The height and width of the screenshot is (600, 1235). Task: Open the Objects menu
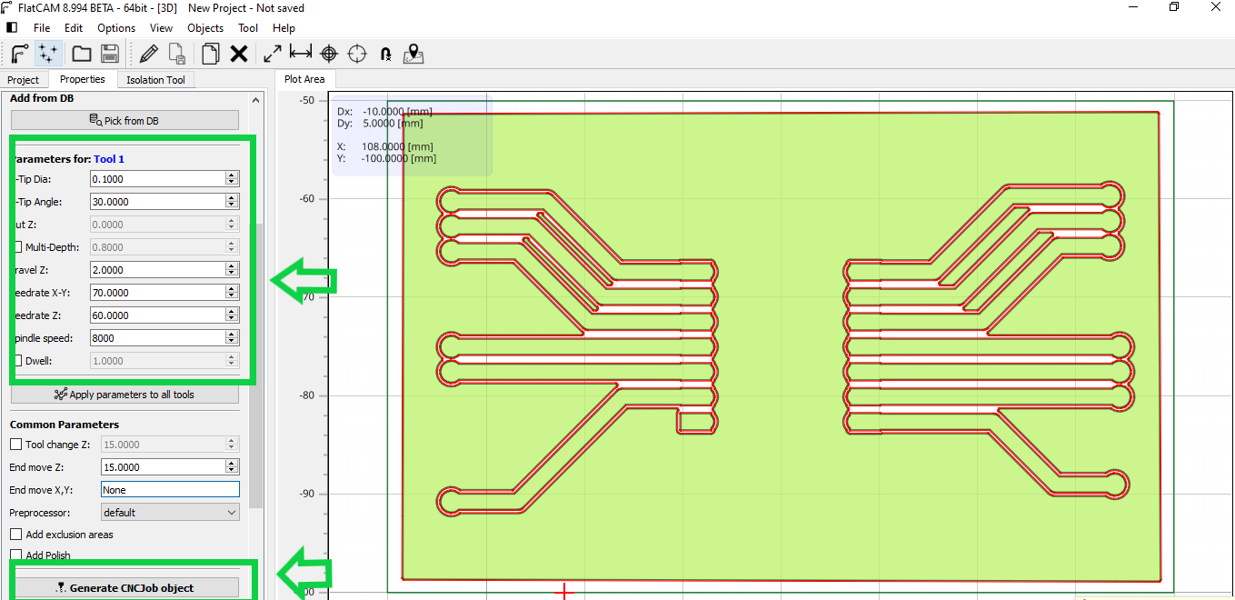click(205, 28)
